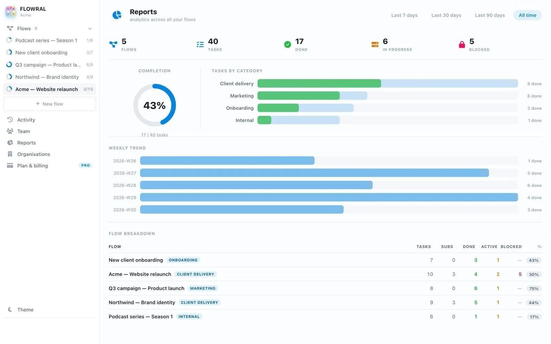Click progress ring icon for Northwind flow

[9, 77]
